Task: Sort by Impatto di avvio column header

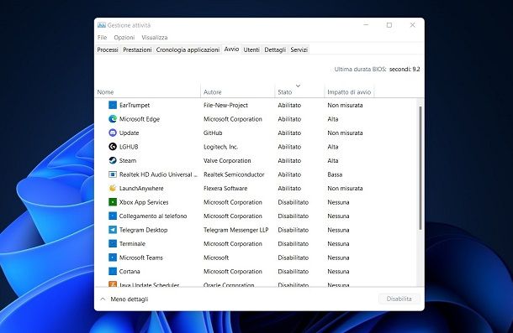Action: 349,92
